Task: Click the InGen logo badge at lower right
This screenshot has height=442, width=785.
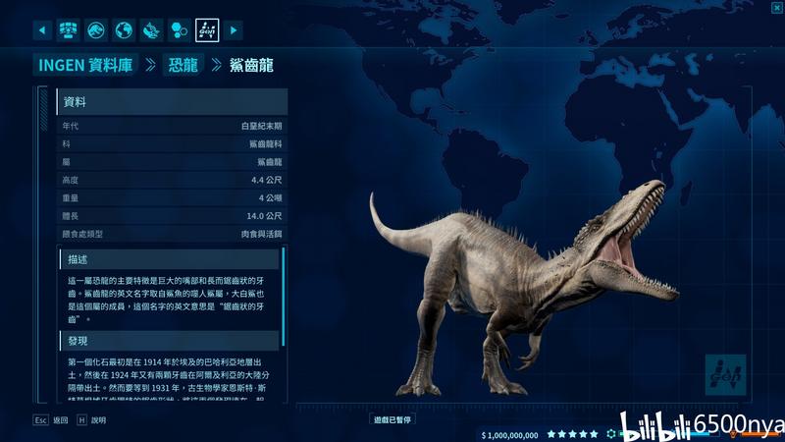Action: 725,374
